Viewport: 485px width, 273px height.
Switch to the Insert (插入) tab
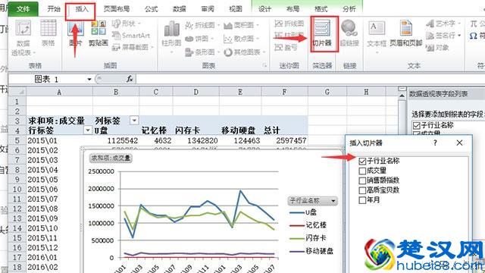(81, 10)
